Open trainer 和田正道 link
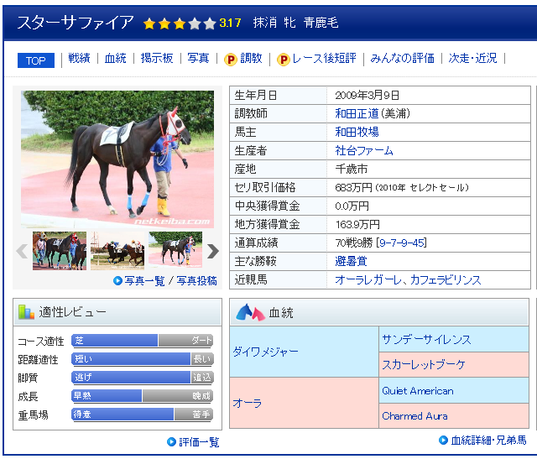The height and width of the screenshot is (459, 537). 357,113
